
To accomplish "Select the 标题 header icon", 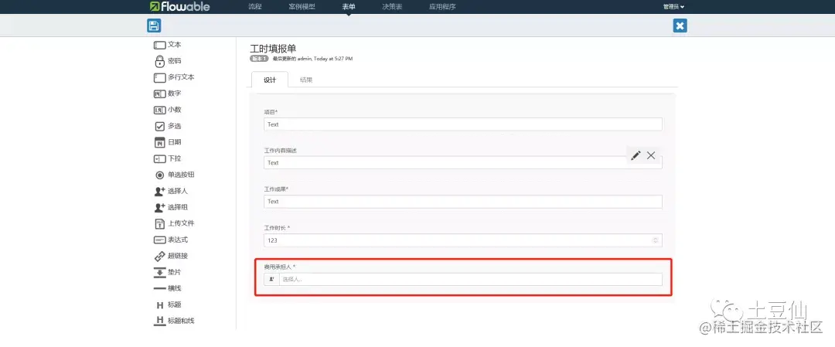I will (160, 305).
